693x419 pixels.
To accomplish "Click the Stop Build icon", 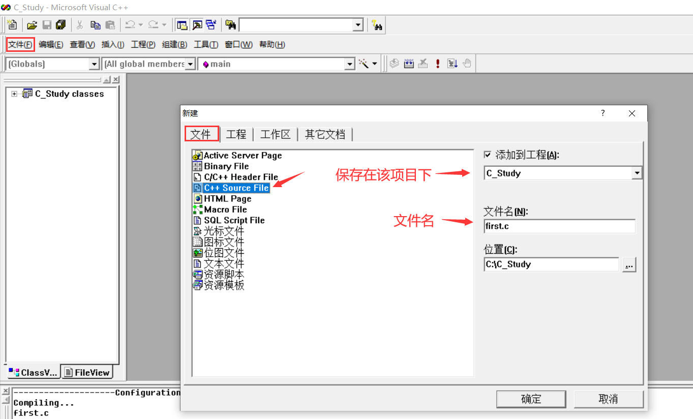I will click(423, 64).
